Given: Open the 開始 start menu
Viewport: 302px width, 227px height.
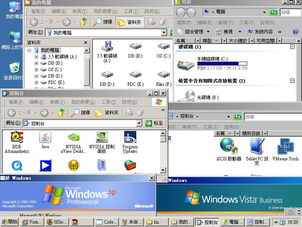Looking at the screenshot, I should [10, 222].
